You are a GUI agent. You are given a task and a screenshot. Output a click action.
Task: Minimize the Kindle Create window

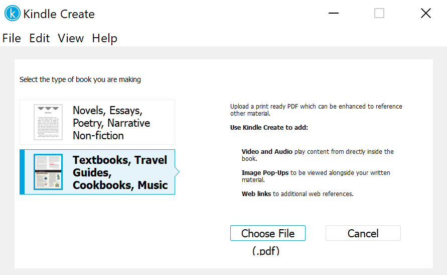[334, 13]
